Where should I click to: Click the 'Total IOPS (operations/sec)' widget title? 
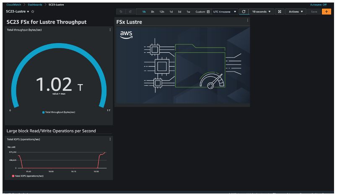tap(23, 139)
